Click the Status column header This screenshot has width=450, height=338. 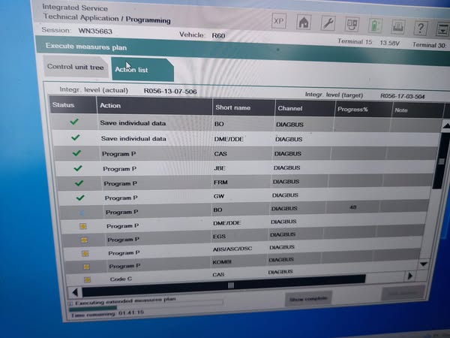point(63,105)
